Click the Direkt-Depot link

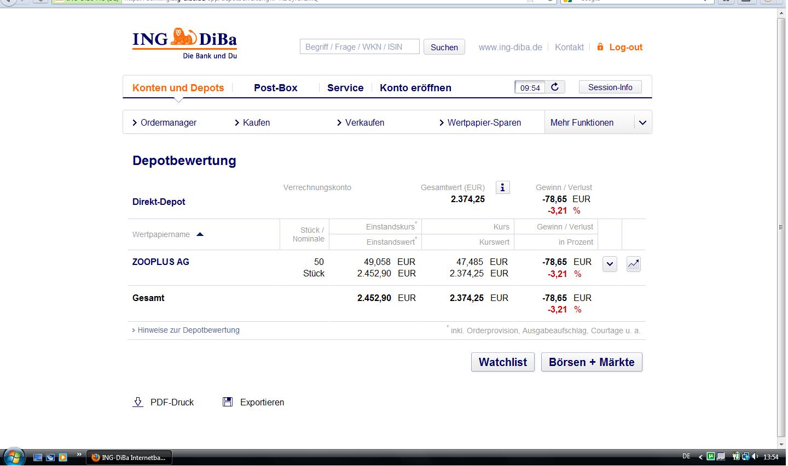tap(159, 202)
